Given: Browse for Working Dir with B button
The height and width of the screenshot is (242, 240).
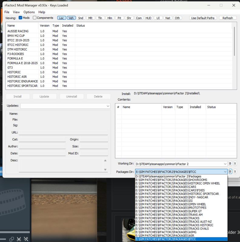Looking at the screenshot, I should 230,164.
